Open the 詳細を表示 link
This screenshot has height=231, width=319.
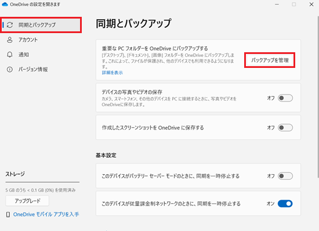113,73
